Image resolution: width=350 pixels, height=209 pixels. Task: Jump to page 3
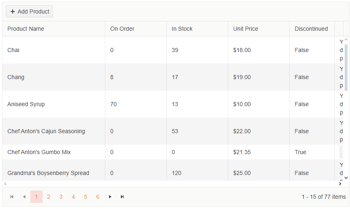pos(61,197)
